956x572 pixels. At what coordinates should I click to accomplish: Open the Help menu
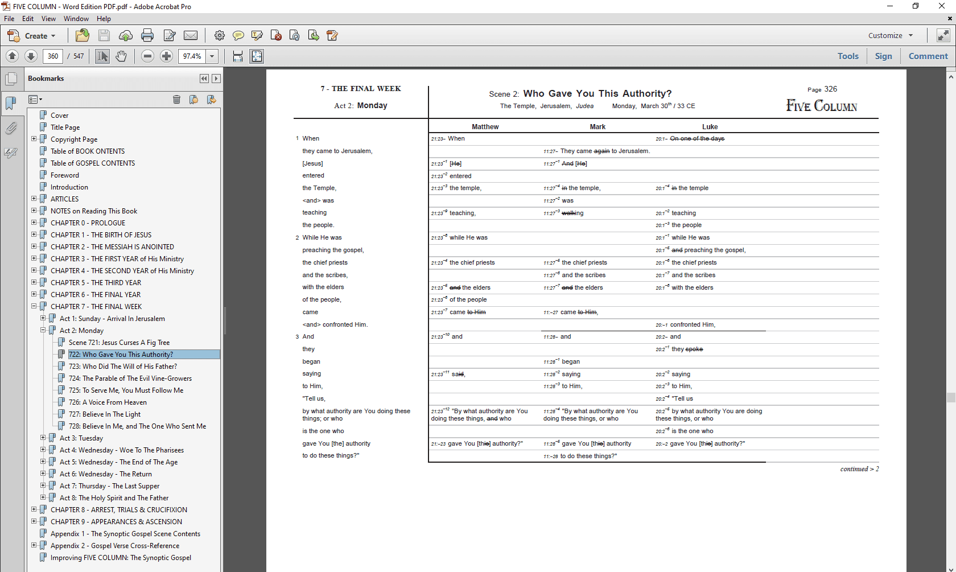(x=104, y=19)
